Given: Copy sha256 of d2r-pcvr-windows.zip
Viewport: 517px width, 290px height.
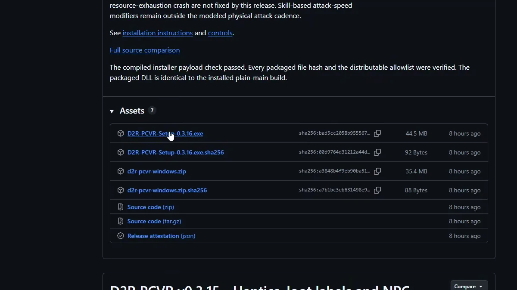Looking at the screenshot, I should pyautogui.click(x=377, y=171).
